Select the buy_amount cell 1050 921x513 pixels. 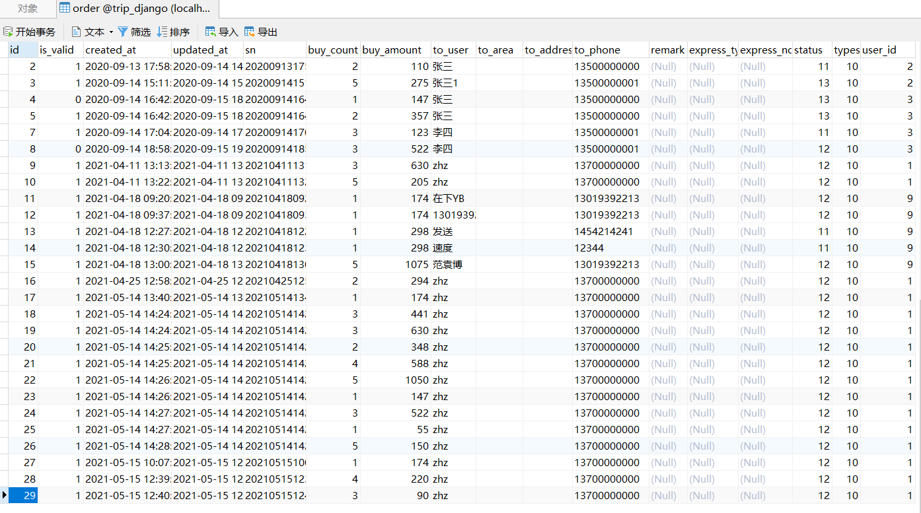click(396, 380)
